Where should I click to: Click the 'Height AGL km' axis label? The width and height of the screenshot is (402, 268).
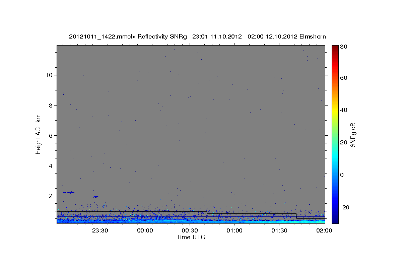[x=39, y=134]
